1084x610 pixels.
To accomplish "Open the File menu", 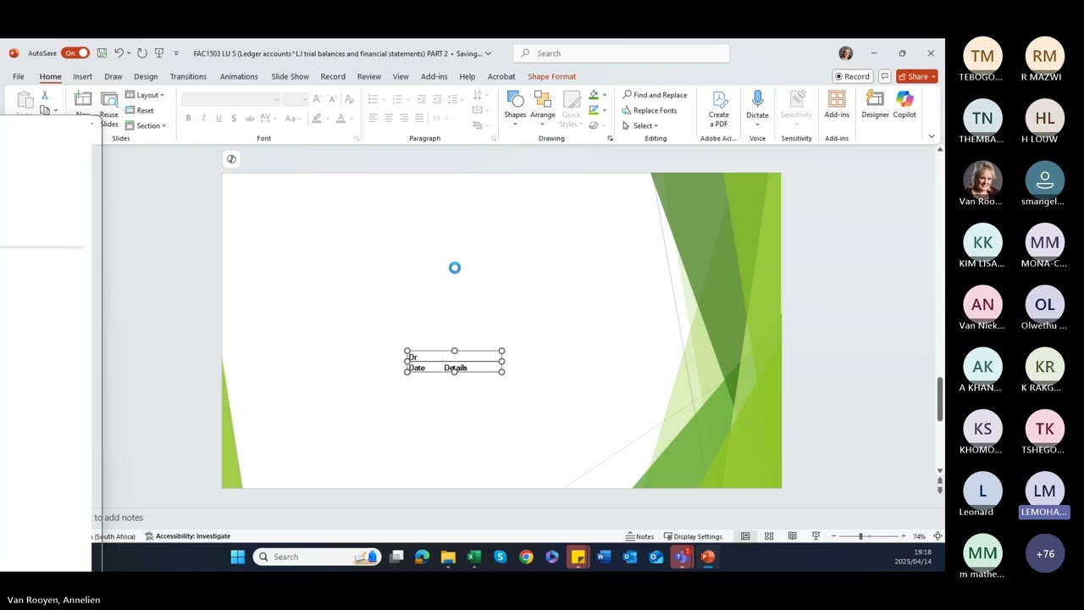I will pyautogui.click(x=18, y=76).
